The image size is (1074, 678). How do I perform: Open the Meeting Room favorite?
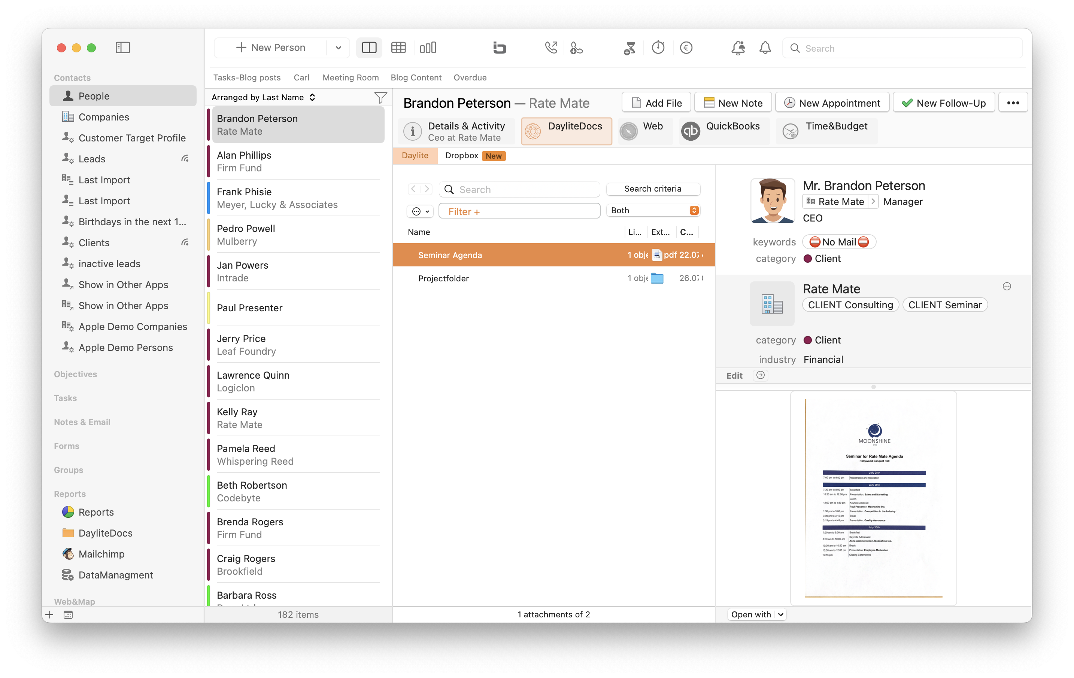[351, 77]
